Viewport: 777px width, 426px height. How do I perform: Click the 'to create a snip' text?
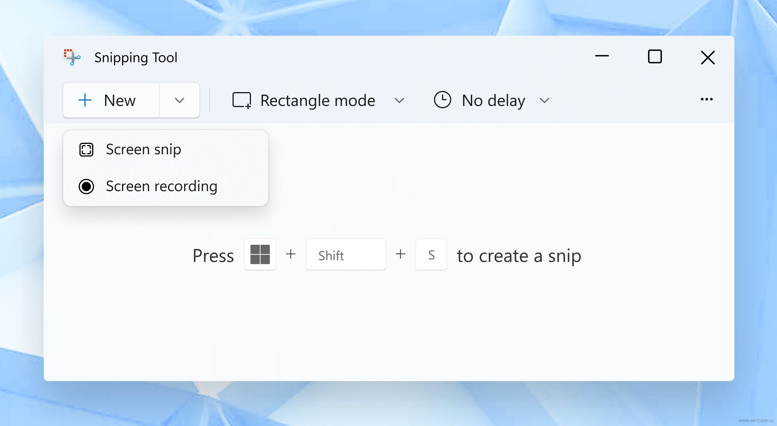click(519, 256)
